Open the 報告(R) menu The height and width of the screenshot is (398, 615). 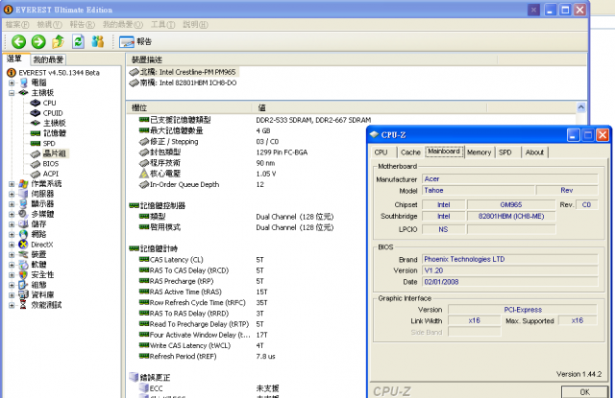[83, 25]
